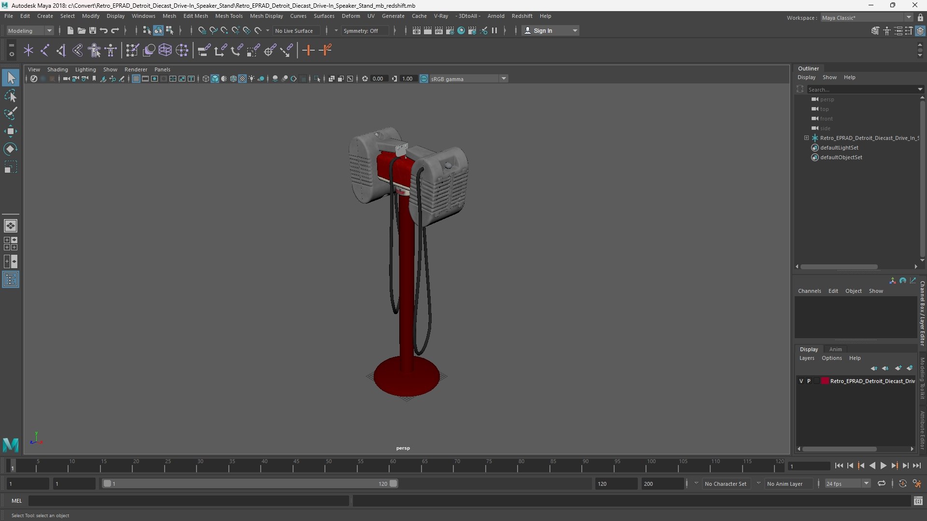Pick the Rotate tool in toolbox
927x521 pixels.
(11, 149)
